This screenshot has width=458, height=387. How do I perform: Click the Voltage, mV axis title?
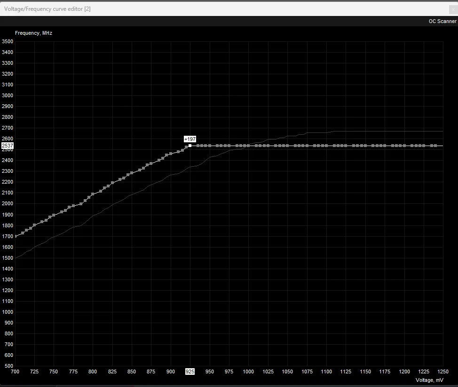pos(429,380)
